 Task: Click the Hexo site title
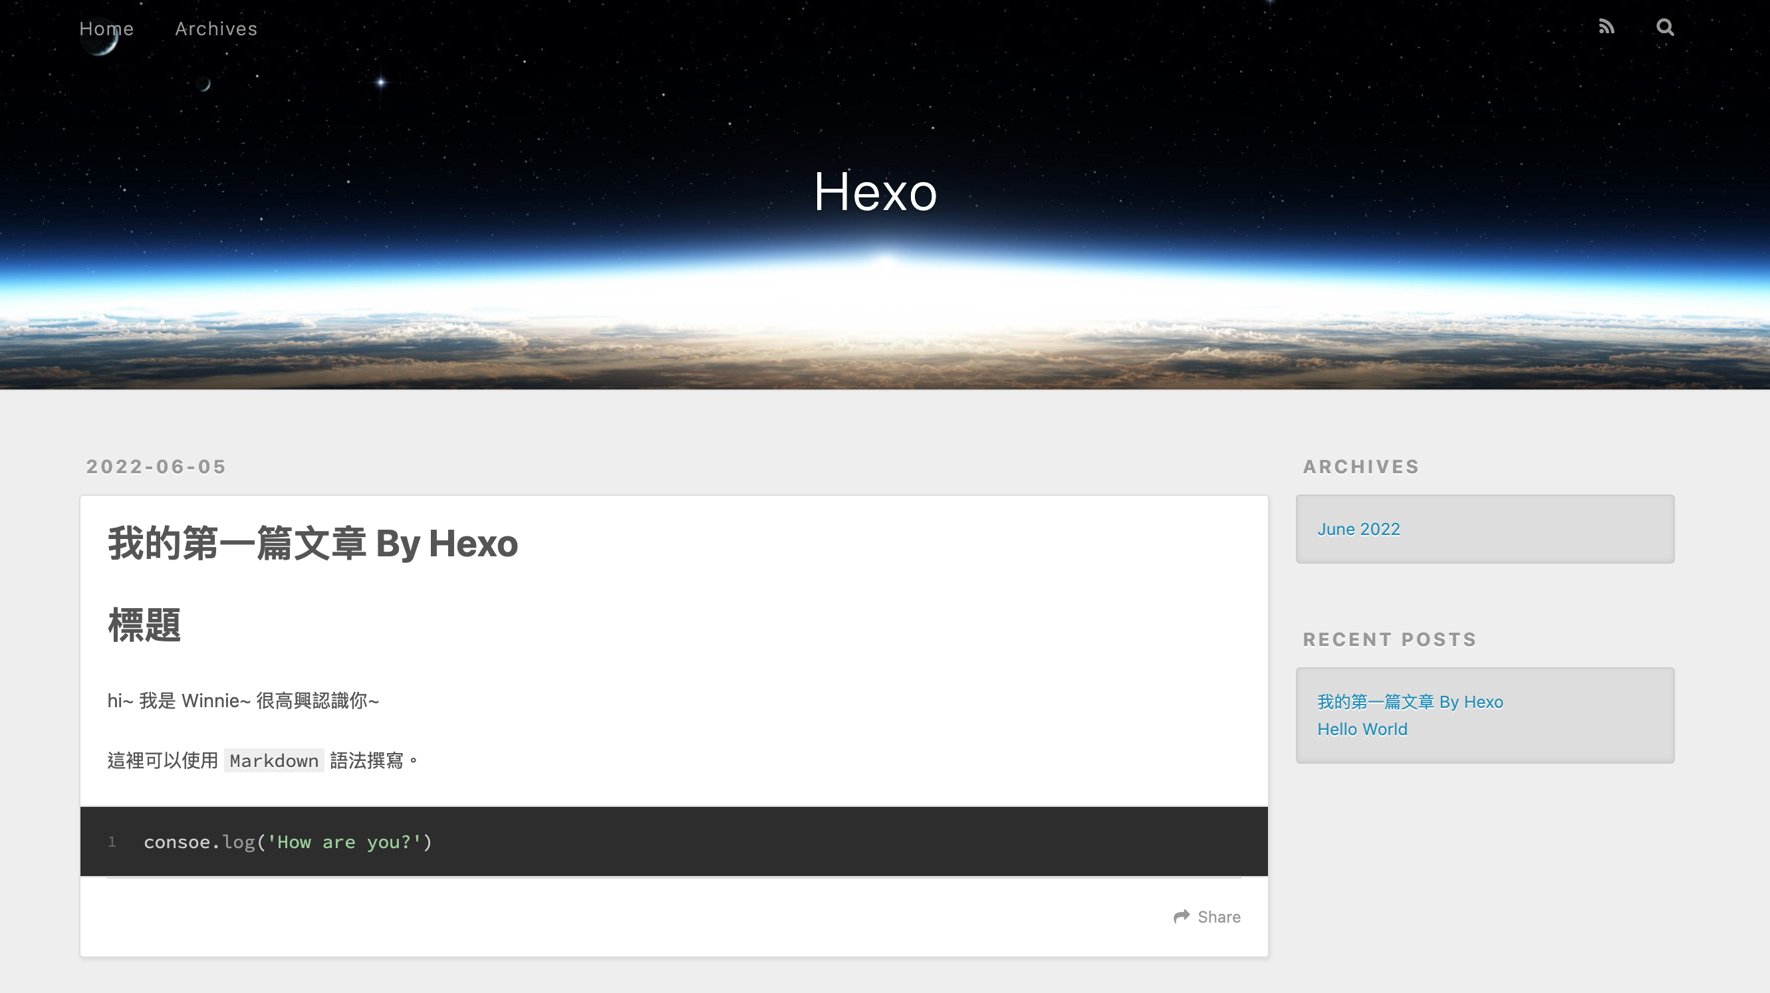[x=876, y=192]
